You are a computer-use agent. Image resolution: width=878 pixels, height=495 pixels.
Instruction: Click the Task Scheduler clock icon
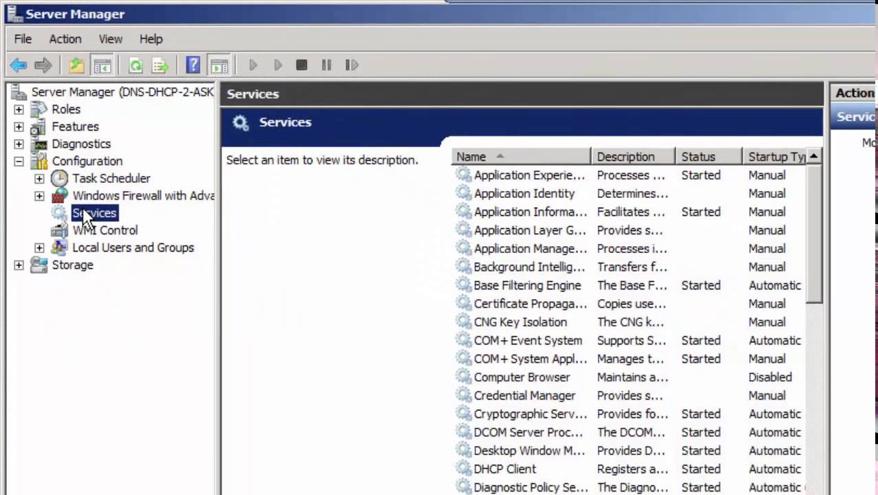pyautogui.click(x=60, y=178)
